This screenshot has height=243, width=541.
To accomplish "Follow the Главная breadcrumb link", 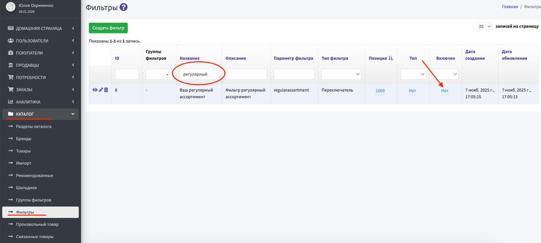I will click(510, 7).
